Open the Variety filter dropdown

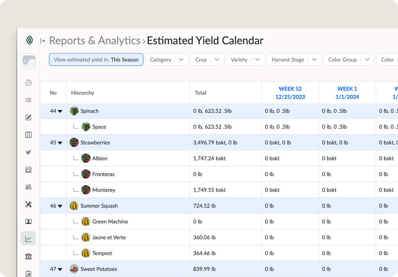tap(246, 60)
